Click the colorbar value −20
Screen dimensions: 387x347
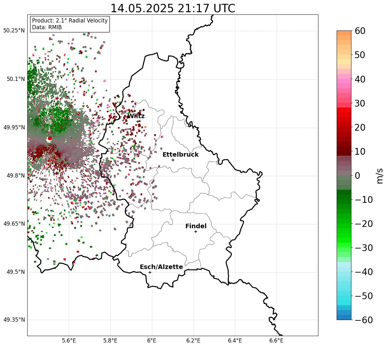click(x=364, y=224)
